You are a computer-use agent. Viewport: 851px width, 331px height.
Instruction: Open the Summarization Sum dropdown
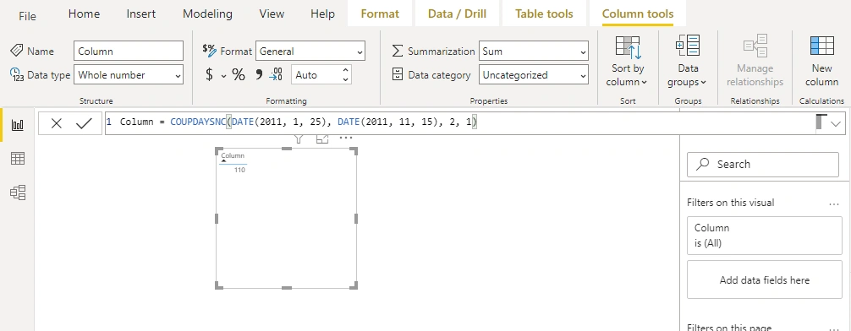(534, 51)
